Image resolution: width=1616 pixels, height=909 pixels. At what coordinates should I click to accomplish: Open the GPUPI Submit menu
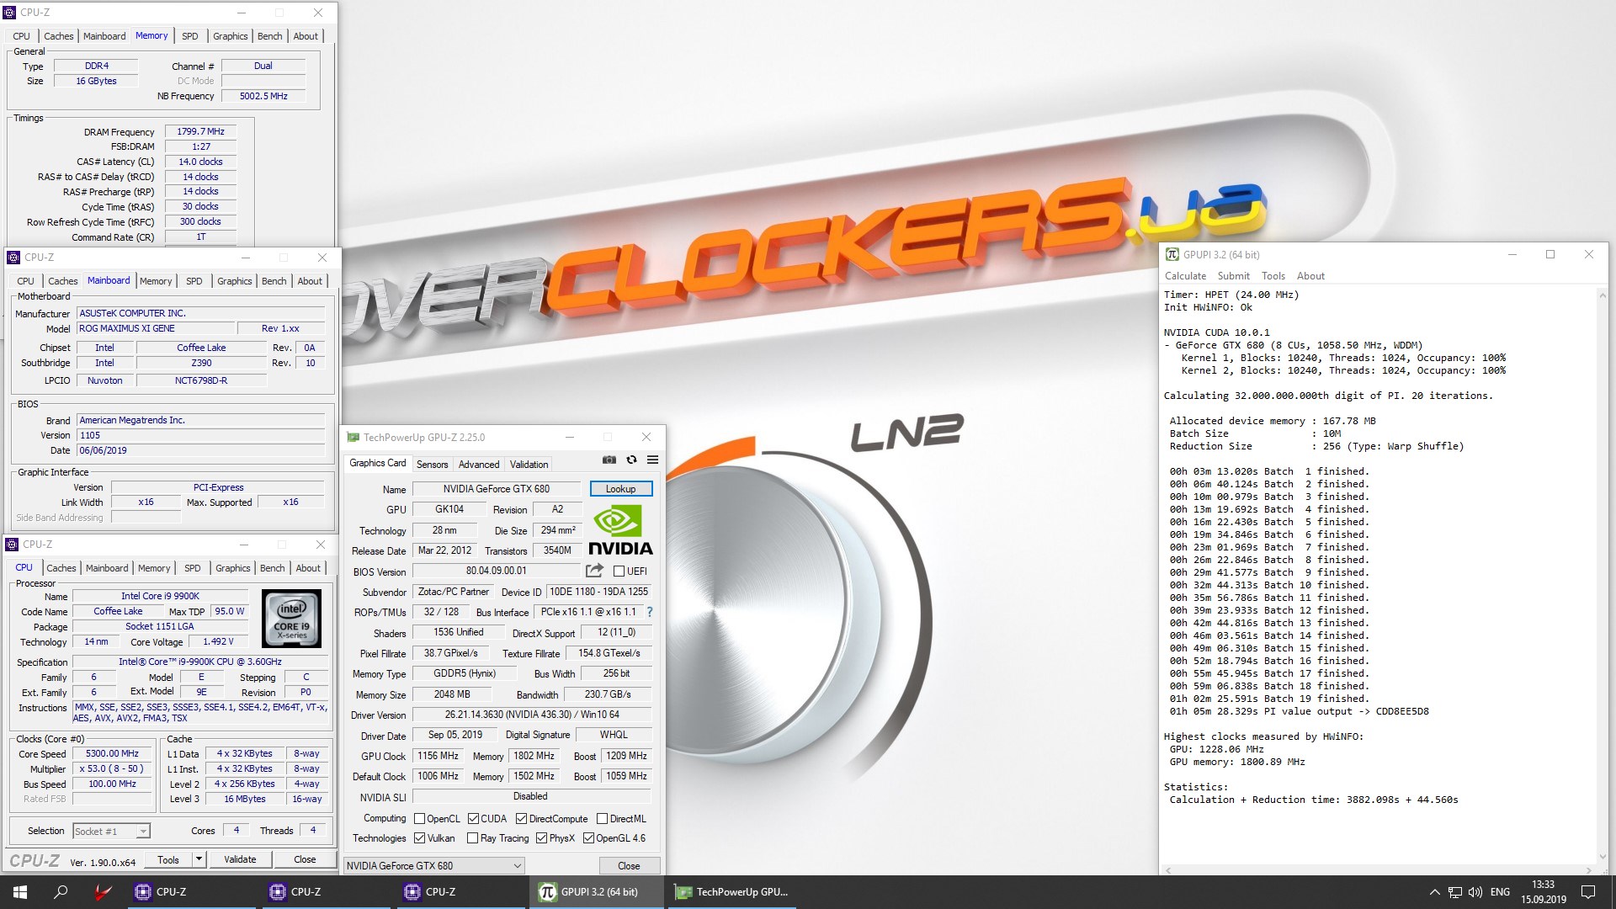(x=1233, y=276)
